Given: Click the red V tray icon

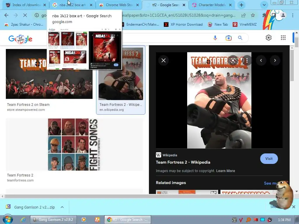Looking at the screenshot, I should tap(241, 220).
